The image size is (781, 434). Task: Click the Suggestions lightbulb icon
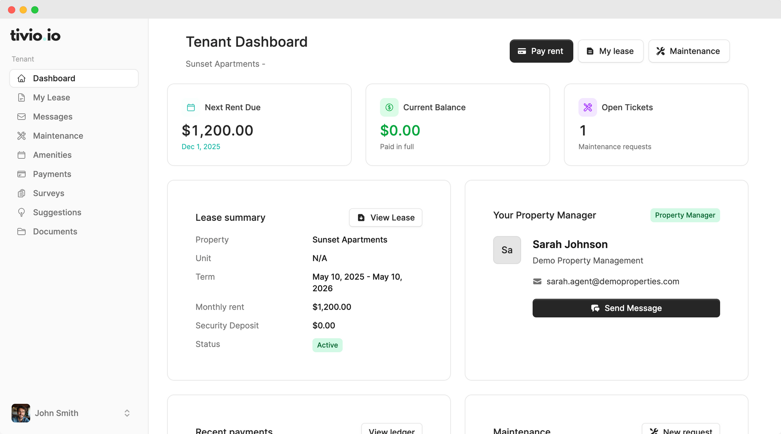coord(22,212)
